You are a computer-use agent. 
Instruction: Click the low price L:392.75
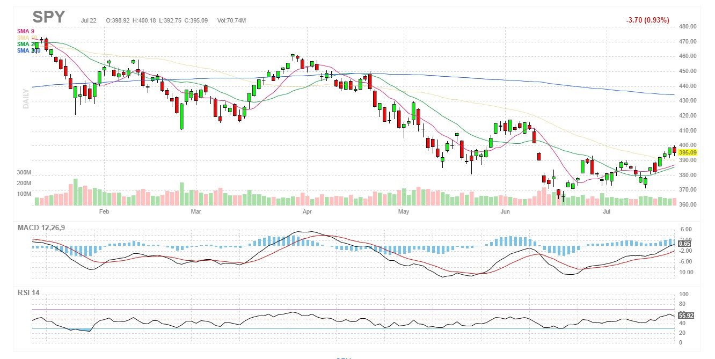coord(170,20)
